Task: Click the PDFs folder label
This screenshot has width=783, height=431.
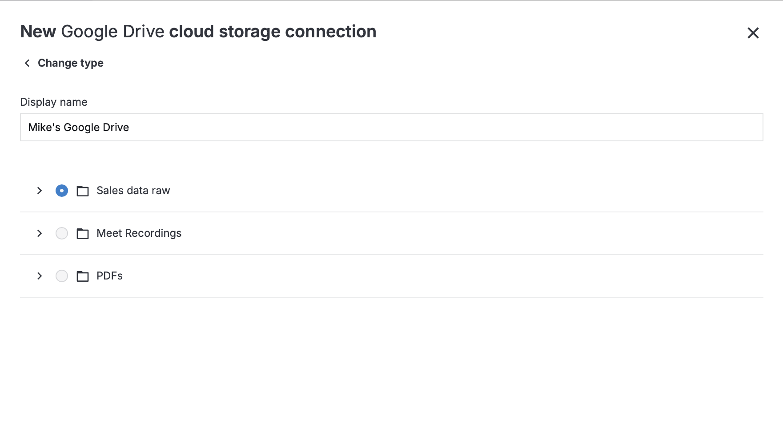Action: click(x=109, y=276)
